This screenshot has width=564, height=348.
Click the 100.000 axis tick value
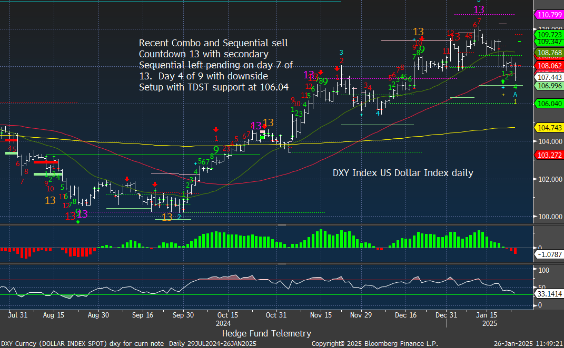pos(550,217)
